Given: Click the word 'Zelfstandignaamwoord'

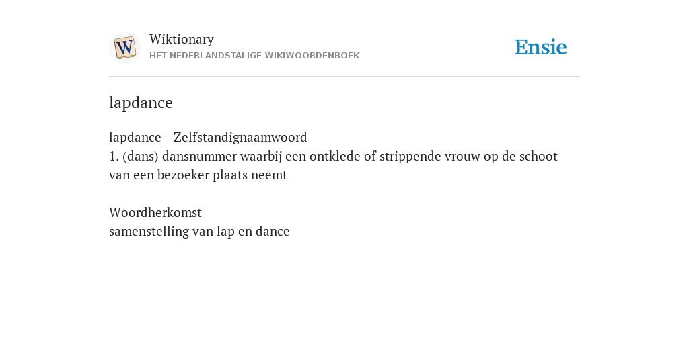Looking at the screenshot, I should pyautogui.click(x=240, y=138).
